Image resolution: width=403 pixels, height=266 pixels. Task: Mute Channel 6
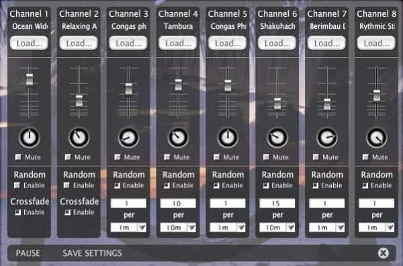pyautogui.click(x=266, y=157)
